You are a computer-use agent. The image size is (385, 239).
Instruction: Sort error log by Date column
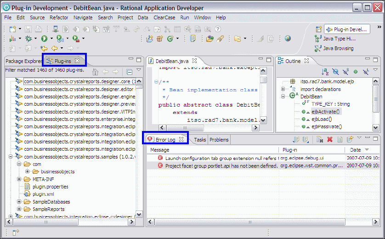(356, 150)
